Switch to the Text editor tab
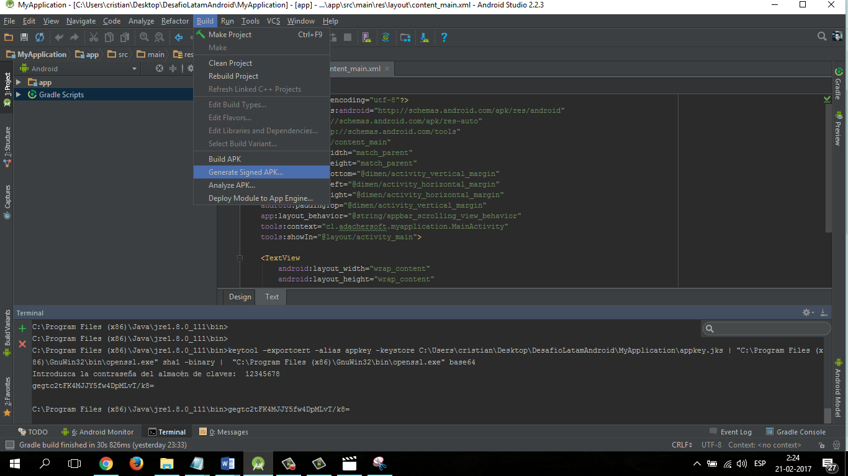The image size is (848, 476). coord(272,297)
